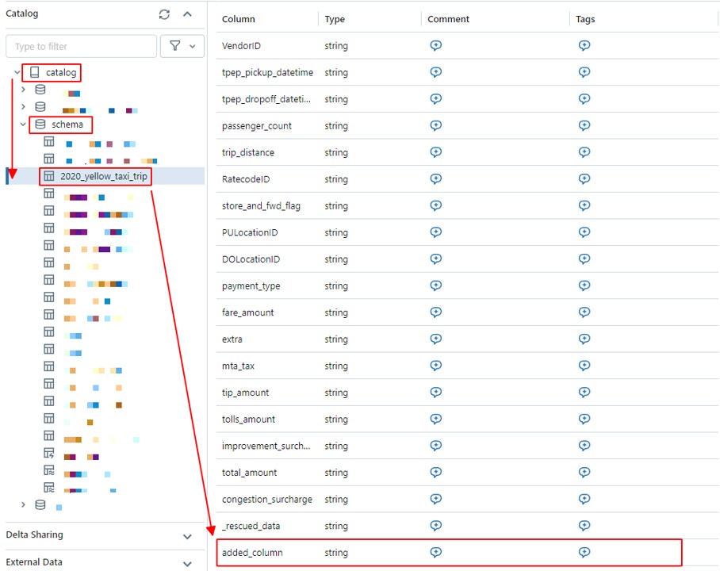The width and height of the screenshot is (720, 571).
Task: Add tag to congestion_surcharge column
Action: [584, 500]
